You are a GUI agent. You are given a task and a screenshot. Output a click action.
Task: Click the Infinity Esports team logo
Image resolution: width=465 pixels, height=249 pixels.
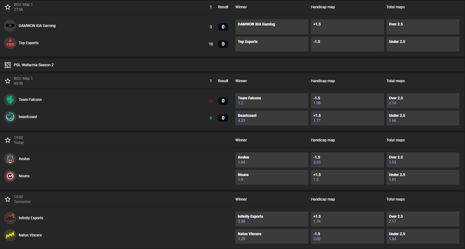click(x=10, y=218)
